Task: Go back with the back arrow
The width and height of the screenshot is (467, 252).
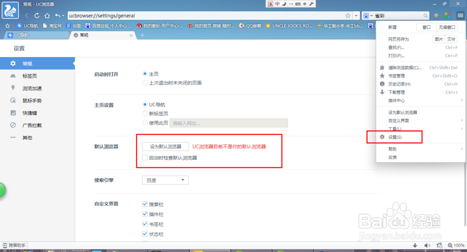Action: 27,15
